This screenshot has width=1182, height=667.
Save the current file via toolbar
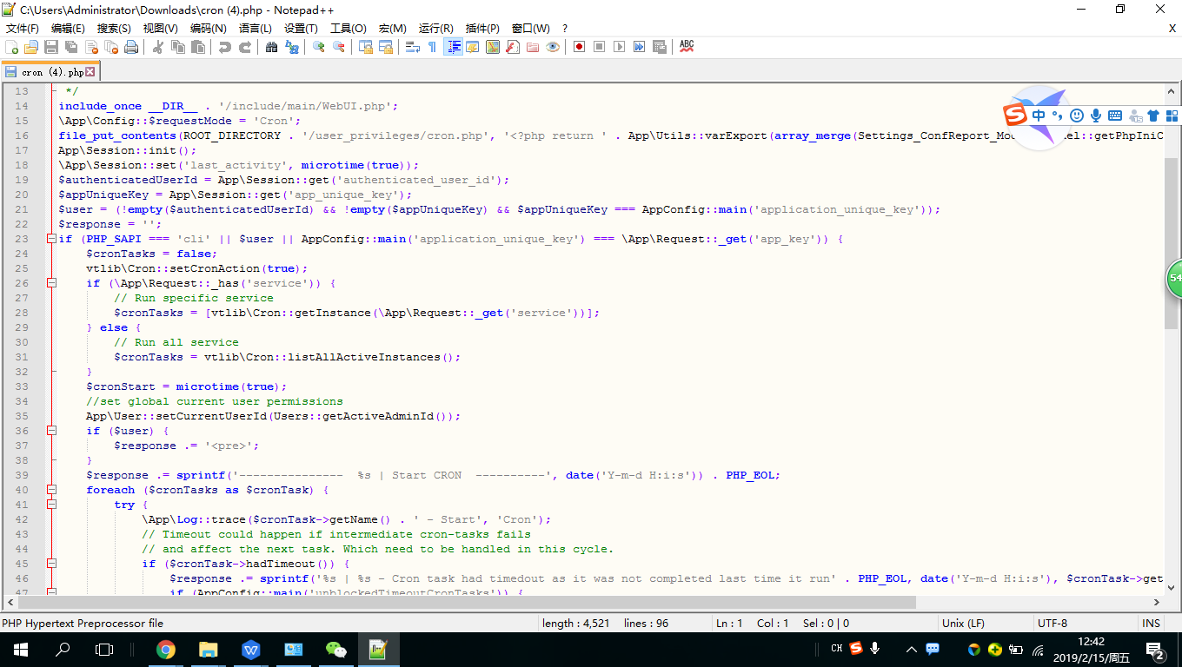[x=50, y=47]
